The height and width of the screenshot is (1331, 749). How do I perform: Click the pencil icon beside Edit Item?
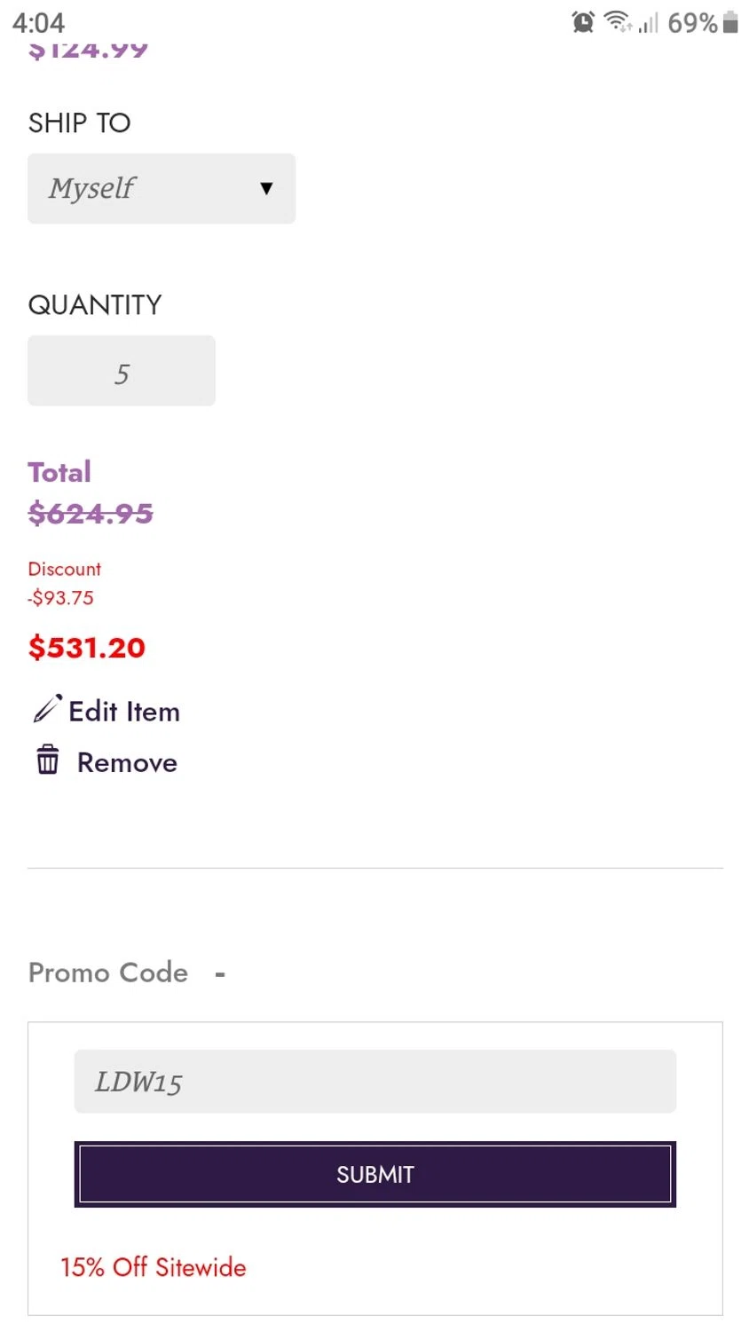tap(47, 709)
